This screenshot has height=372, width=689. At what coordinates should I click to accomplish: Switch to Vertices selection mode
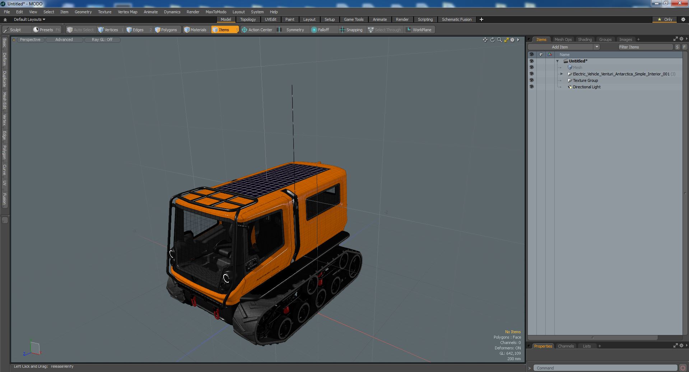coord(111,30)
